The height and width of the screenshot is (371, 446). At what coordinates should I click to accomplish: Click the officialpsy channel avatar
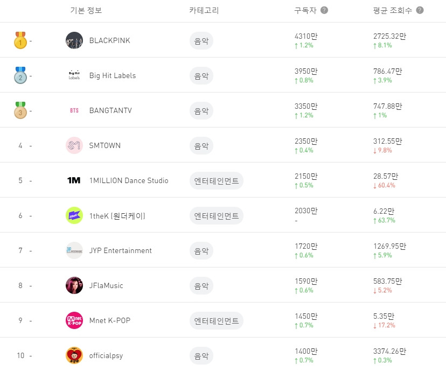(x=74, y=355)
